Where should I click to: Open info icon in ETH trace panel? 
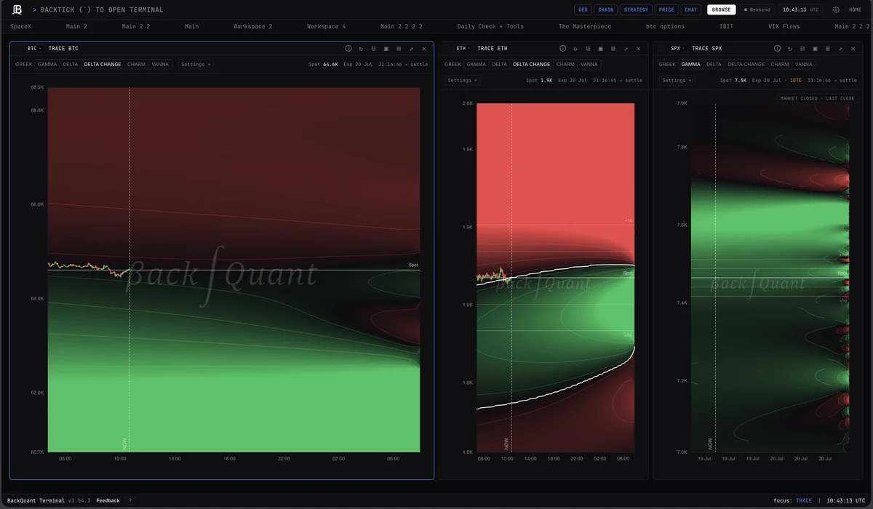[562, 49]
